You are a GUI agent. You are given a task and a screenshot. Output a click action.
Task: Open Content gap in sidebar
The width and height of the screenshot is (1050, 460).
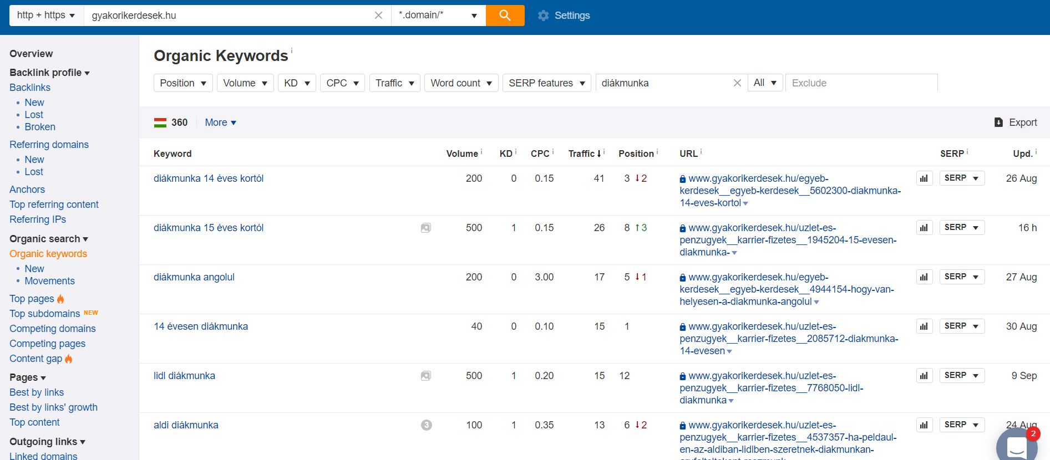pos(35,359)
